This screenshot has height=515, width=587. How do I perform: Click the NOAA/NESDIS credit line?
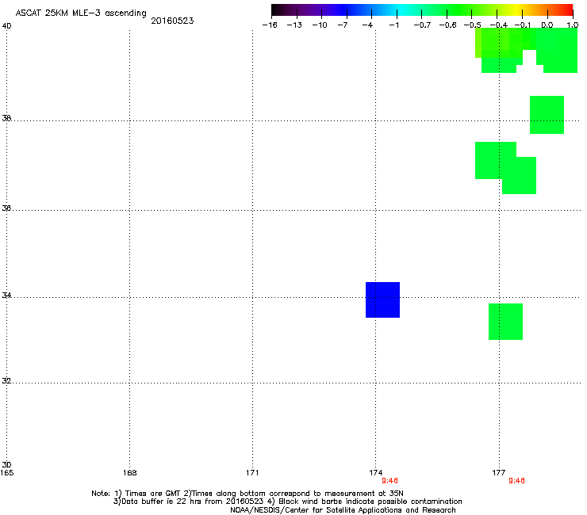coord(343,510)
